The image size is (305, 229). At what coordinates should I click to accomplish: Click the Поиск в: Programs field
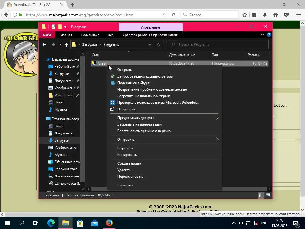pos(218,44)
